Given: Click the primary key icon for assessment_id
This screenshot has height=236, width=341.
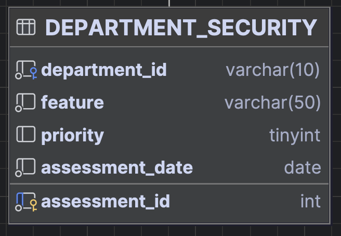Looking at the screenshot, I should 34,205.
